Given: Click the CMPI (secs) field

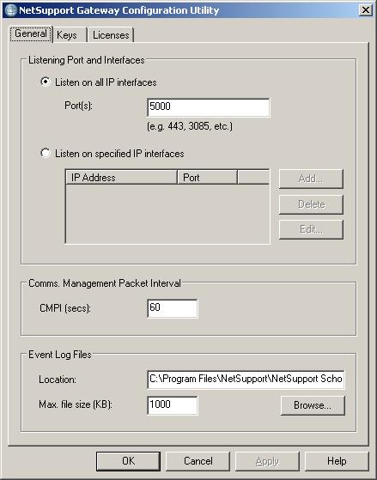Looking at the screenshot, I should (173, 308).
